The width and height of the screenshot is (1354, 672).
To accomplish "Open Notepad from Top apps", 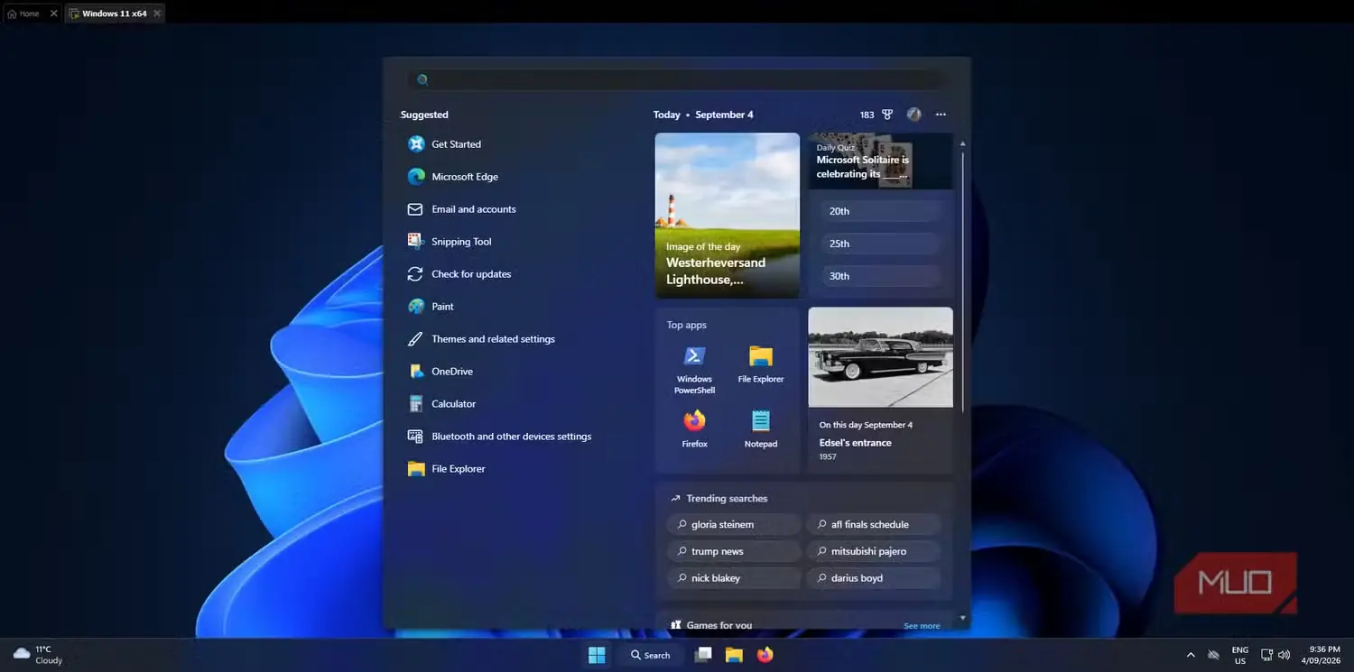I will [x=761, y=428].
